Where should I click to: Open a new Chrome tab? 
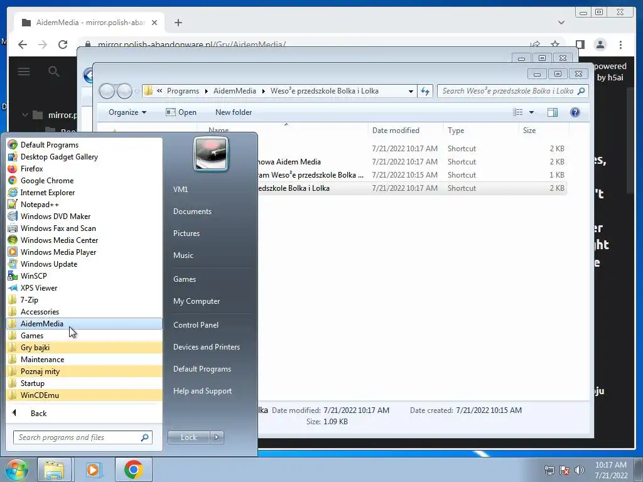tap(178, 23)
